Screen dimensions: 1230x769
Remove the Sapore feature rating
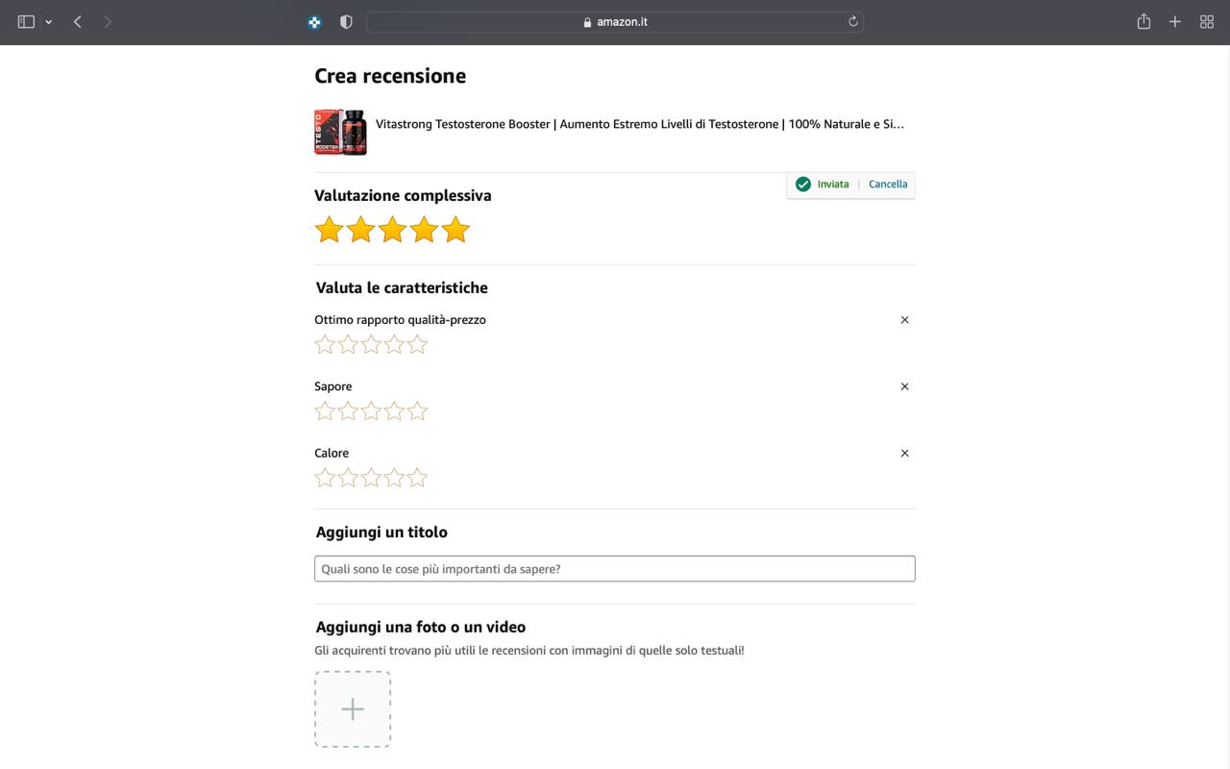tap(904, 386)
